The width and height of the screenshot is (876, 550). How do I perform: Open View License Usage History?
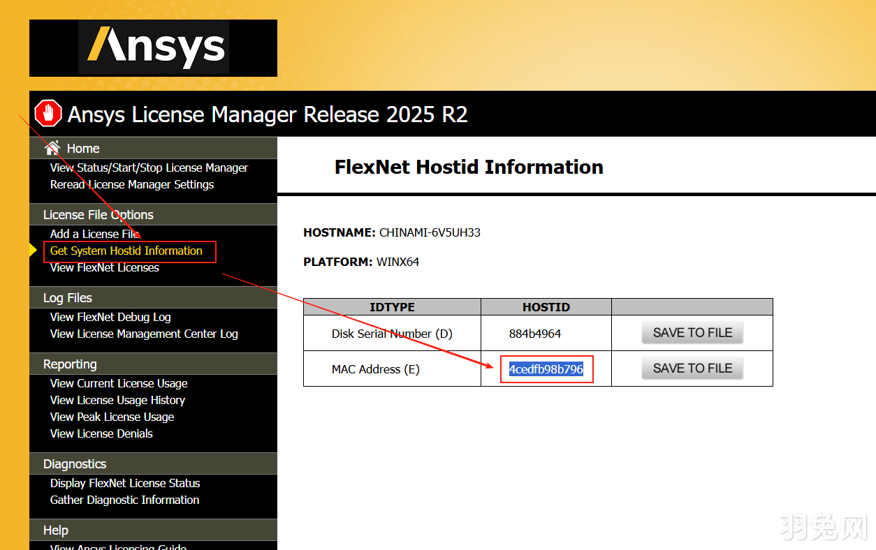(x=117, y=400)
